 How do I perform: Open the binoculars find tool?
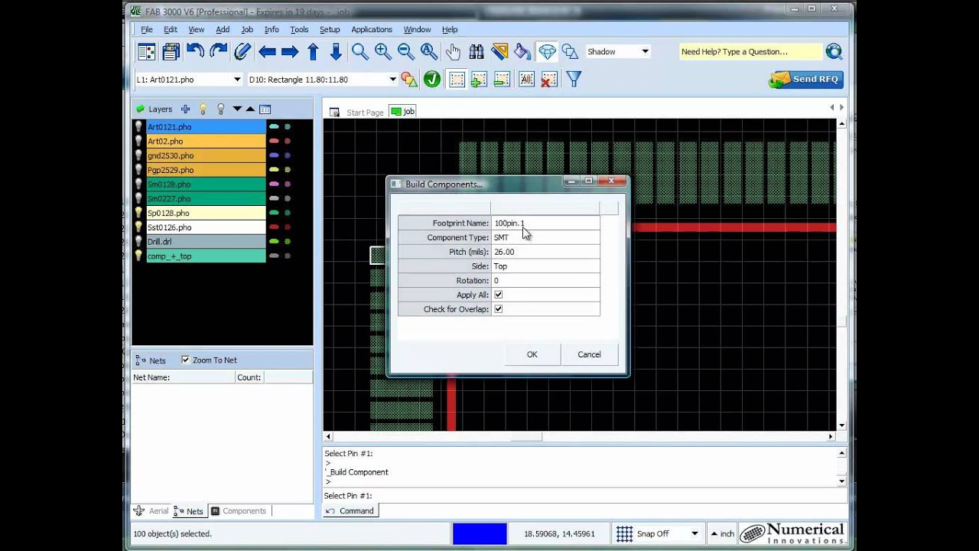[x=476, y=51]
